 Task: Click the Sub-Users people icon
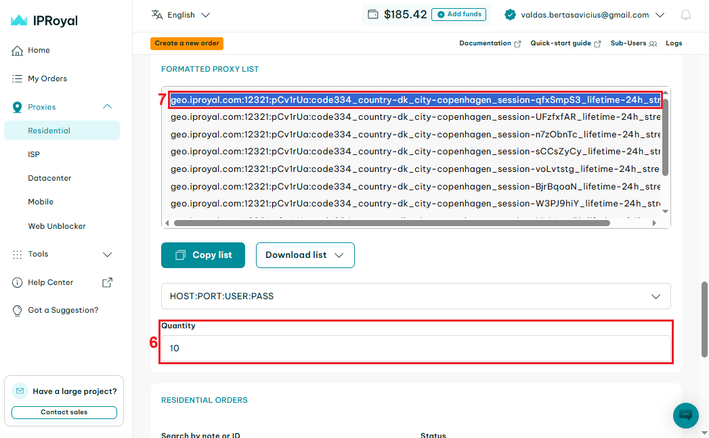(x=653, y=44)
